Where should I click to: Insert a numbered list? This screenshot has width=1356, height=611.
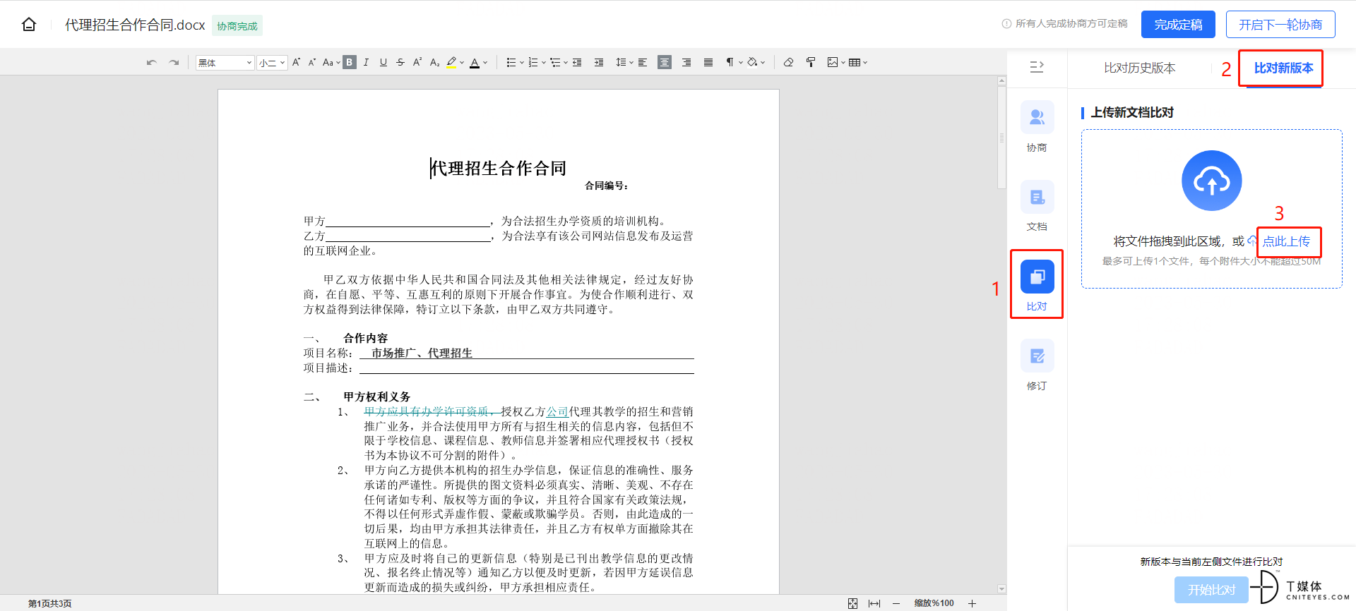point(533,62)
